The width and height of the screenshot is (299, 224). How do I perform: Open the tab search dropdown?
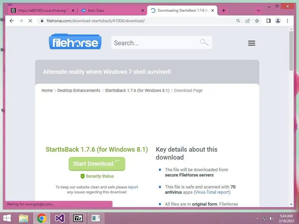click(258, 10)
